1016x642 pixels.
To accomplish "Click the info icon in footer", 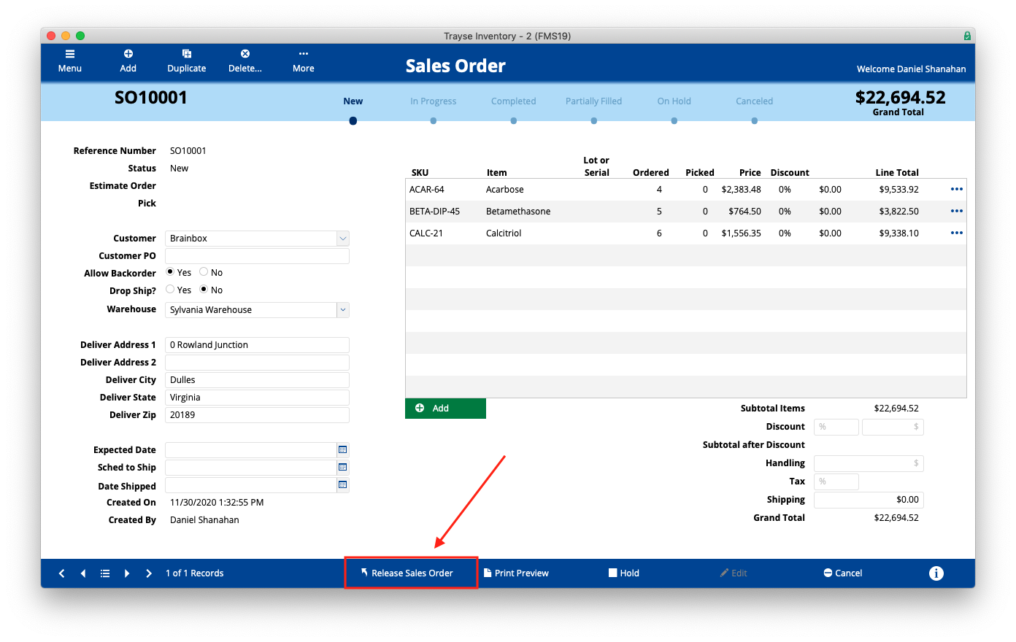I will tap(936, 573).
